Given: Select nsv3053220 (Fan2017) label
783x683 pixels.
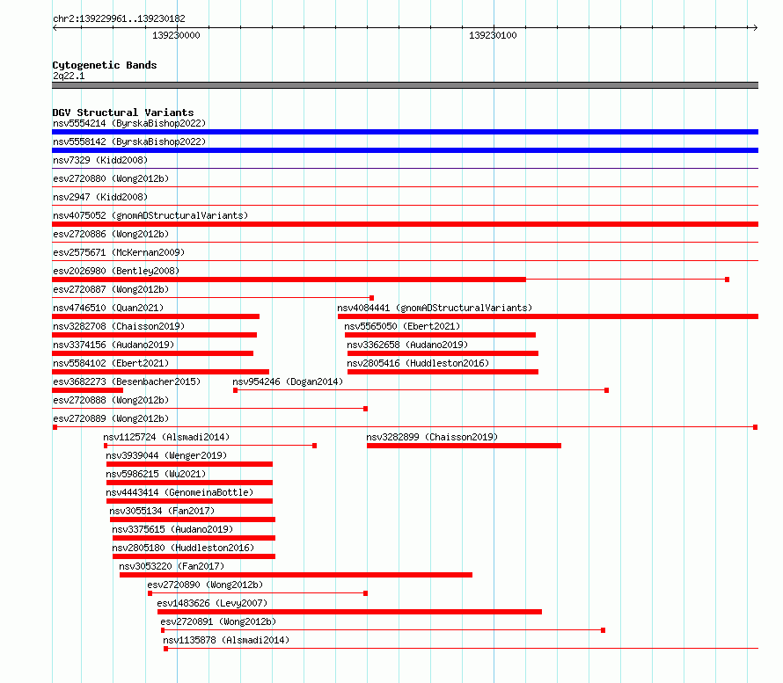Looking at the screenshot, I should [172, 566].
